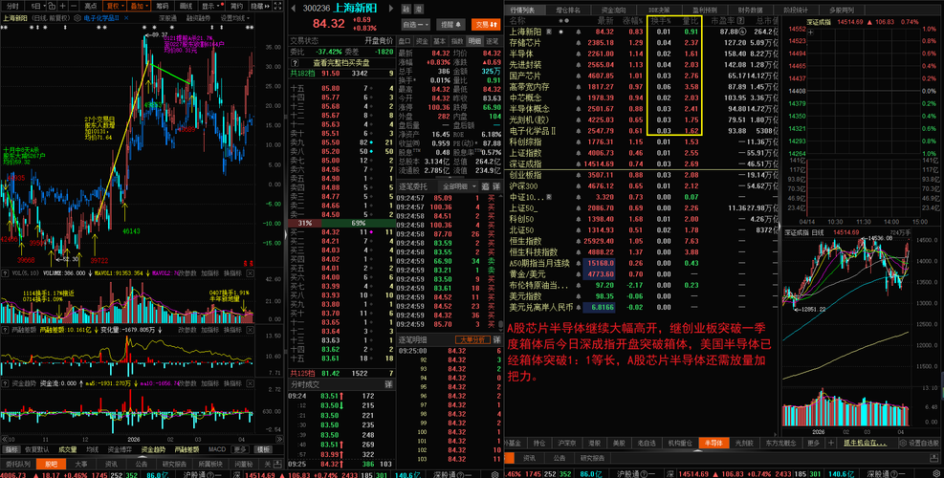This screenshot has width=944, height=478.
Task: Open the 5日 period dropdown
Action: click(36, 6)
